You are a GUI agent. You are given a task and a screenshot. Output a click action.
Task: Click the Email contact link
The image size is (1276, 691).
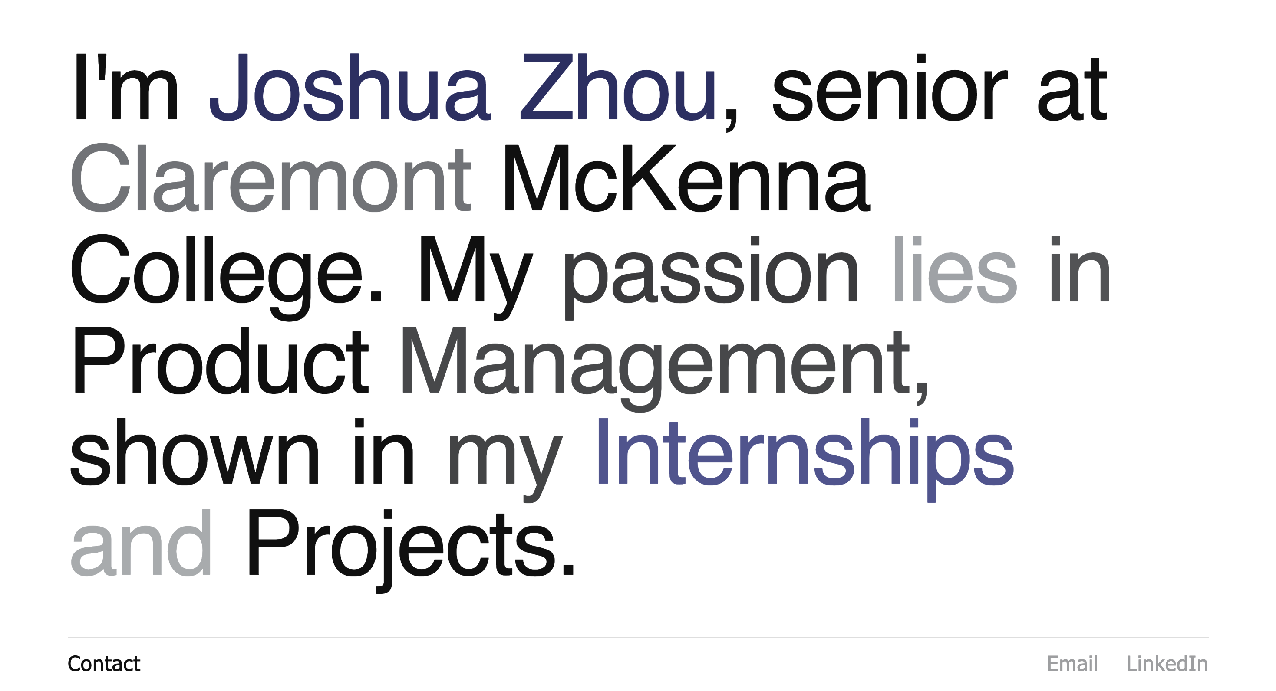(x=1072, y=664)
